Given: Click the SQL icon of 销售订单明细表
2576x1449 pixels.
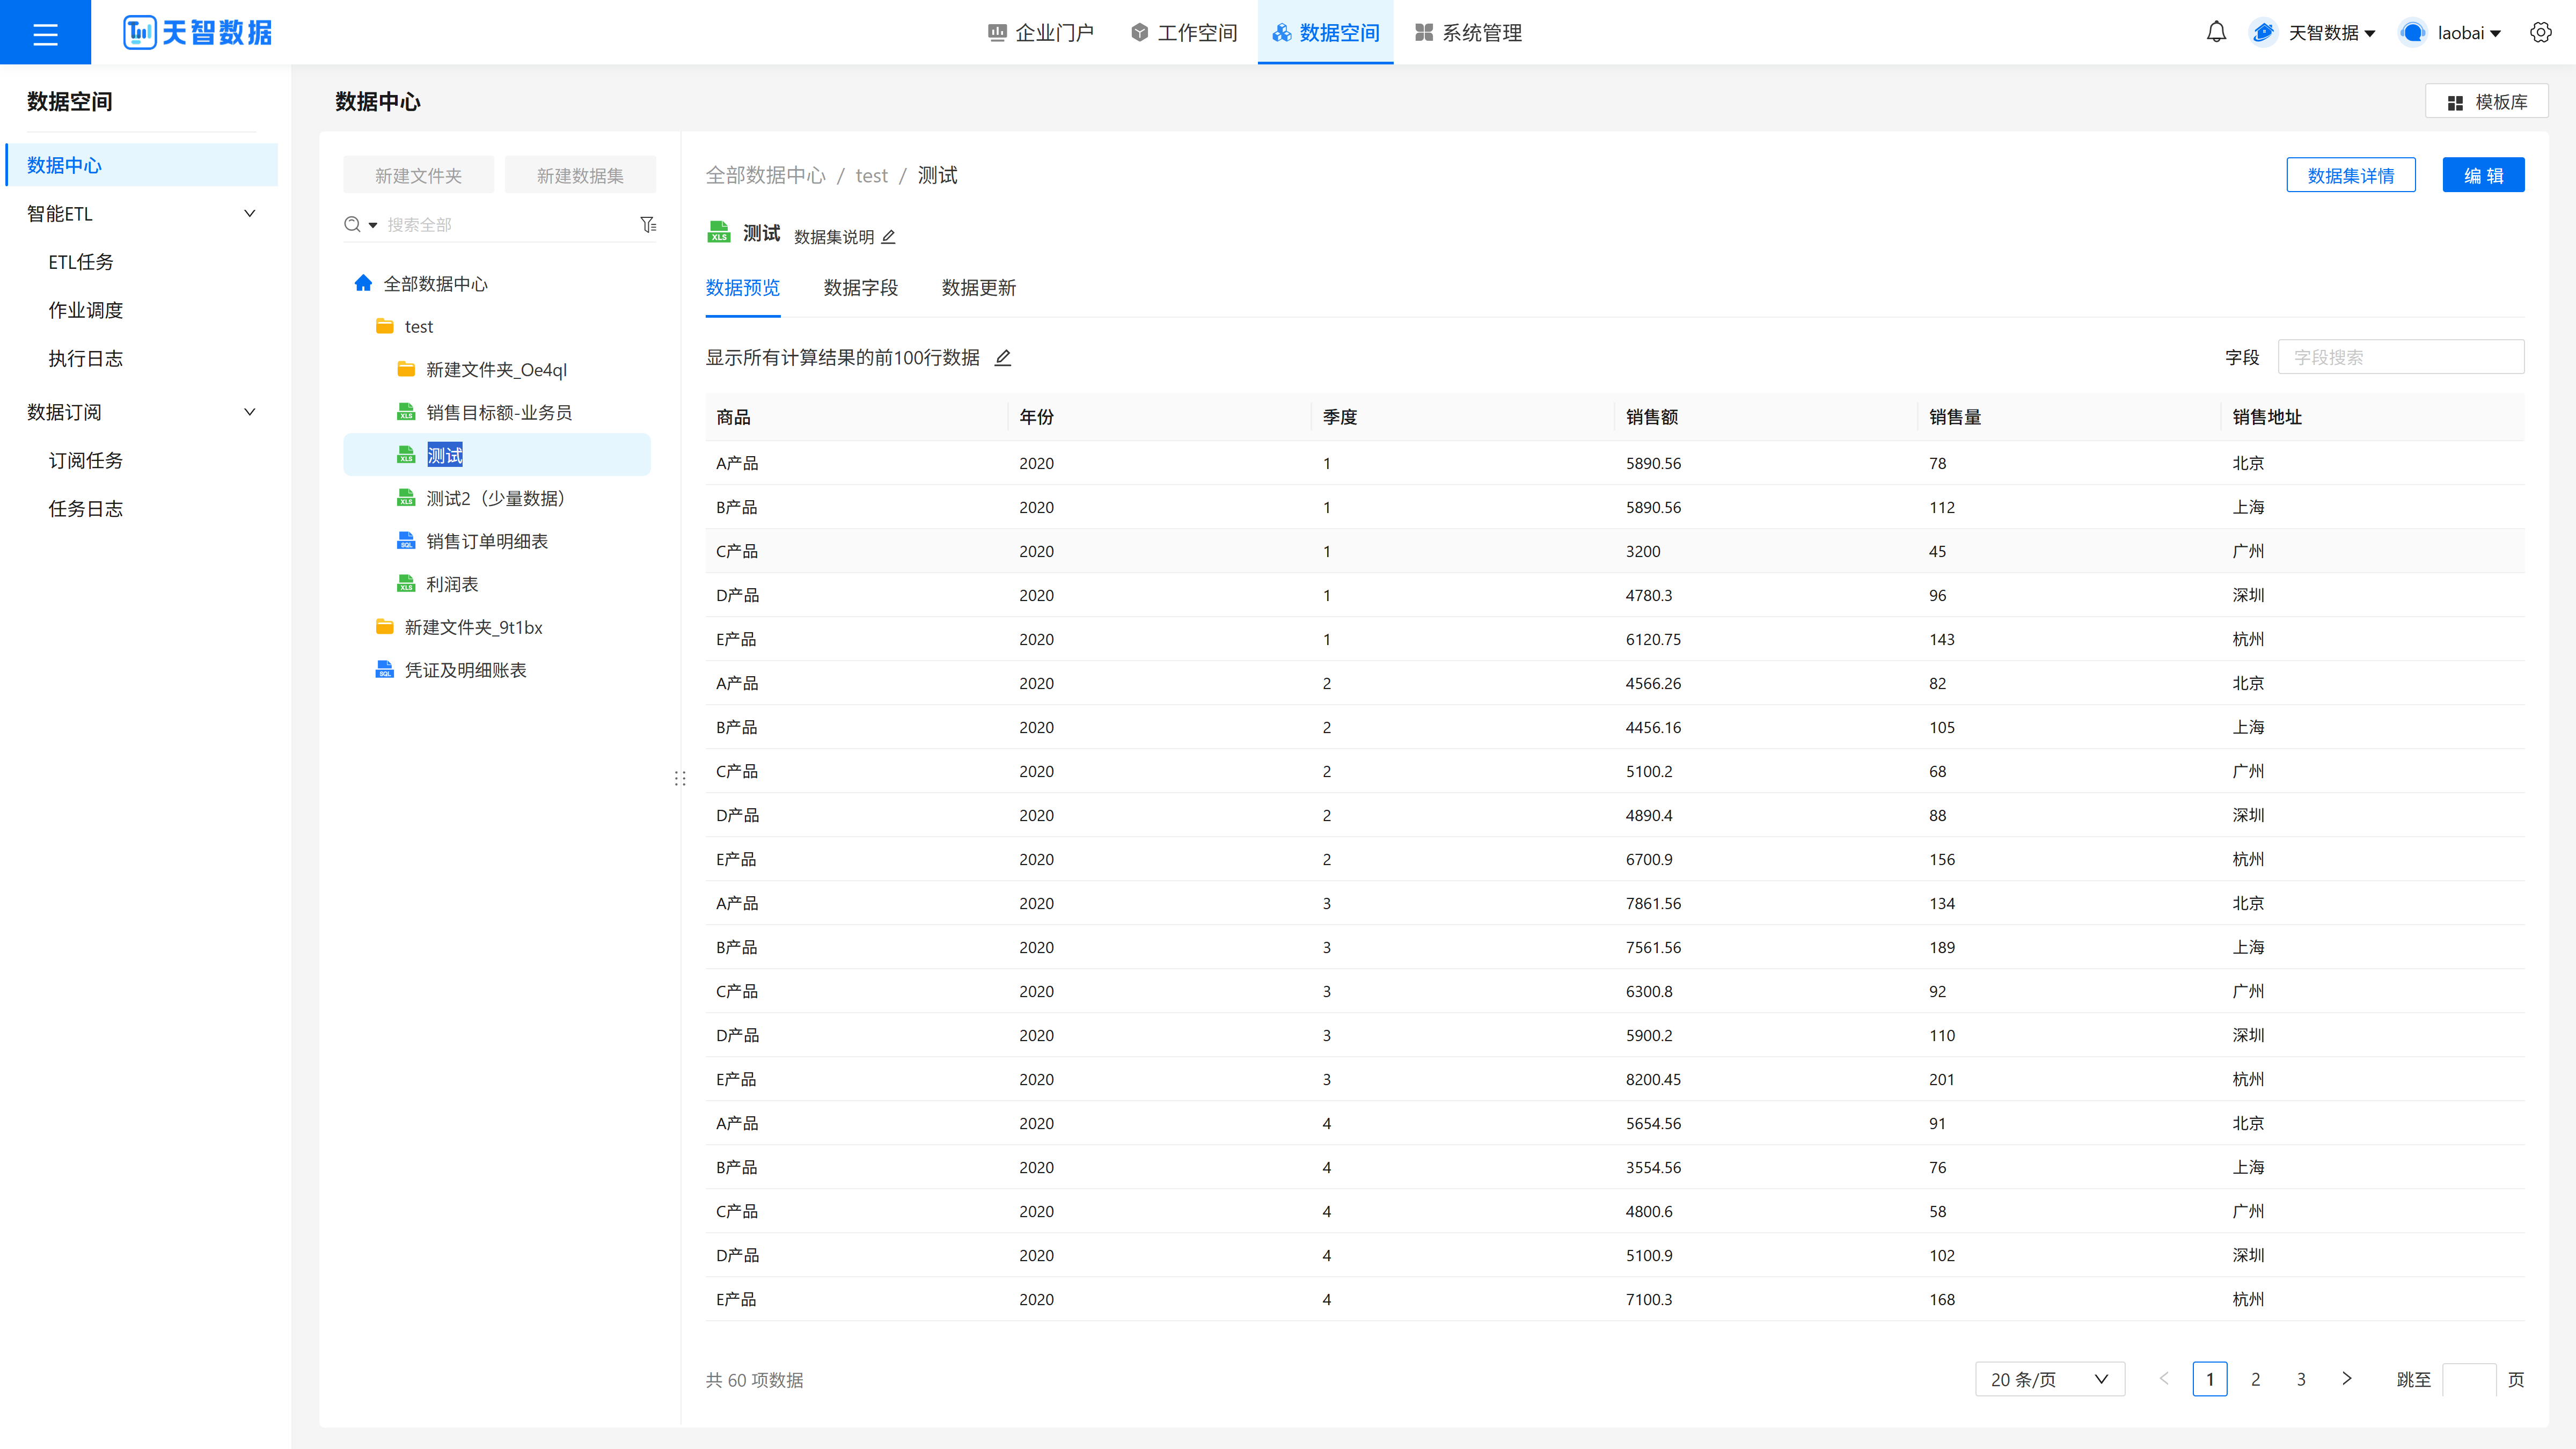Looking at the screenshot, I should (x=406, y=541).
